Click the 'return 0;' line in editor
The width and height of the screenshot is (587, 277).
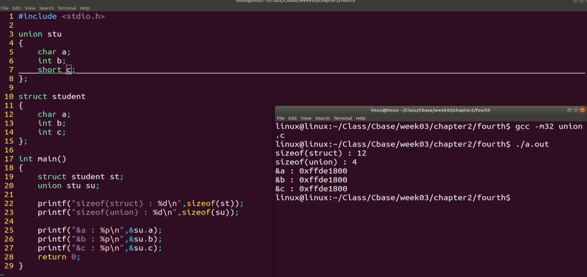(59, 257)
